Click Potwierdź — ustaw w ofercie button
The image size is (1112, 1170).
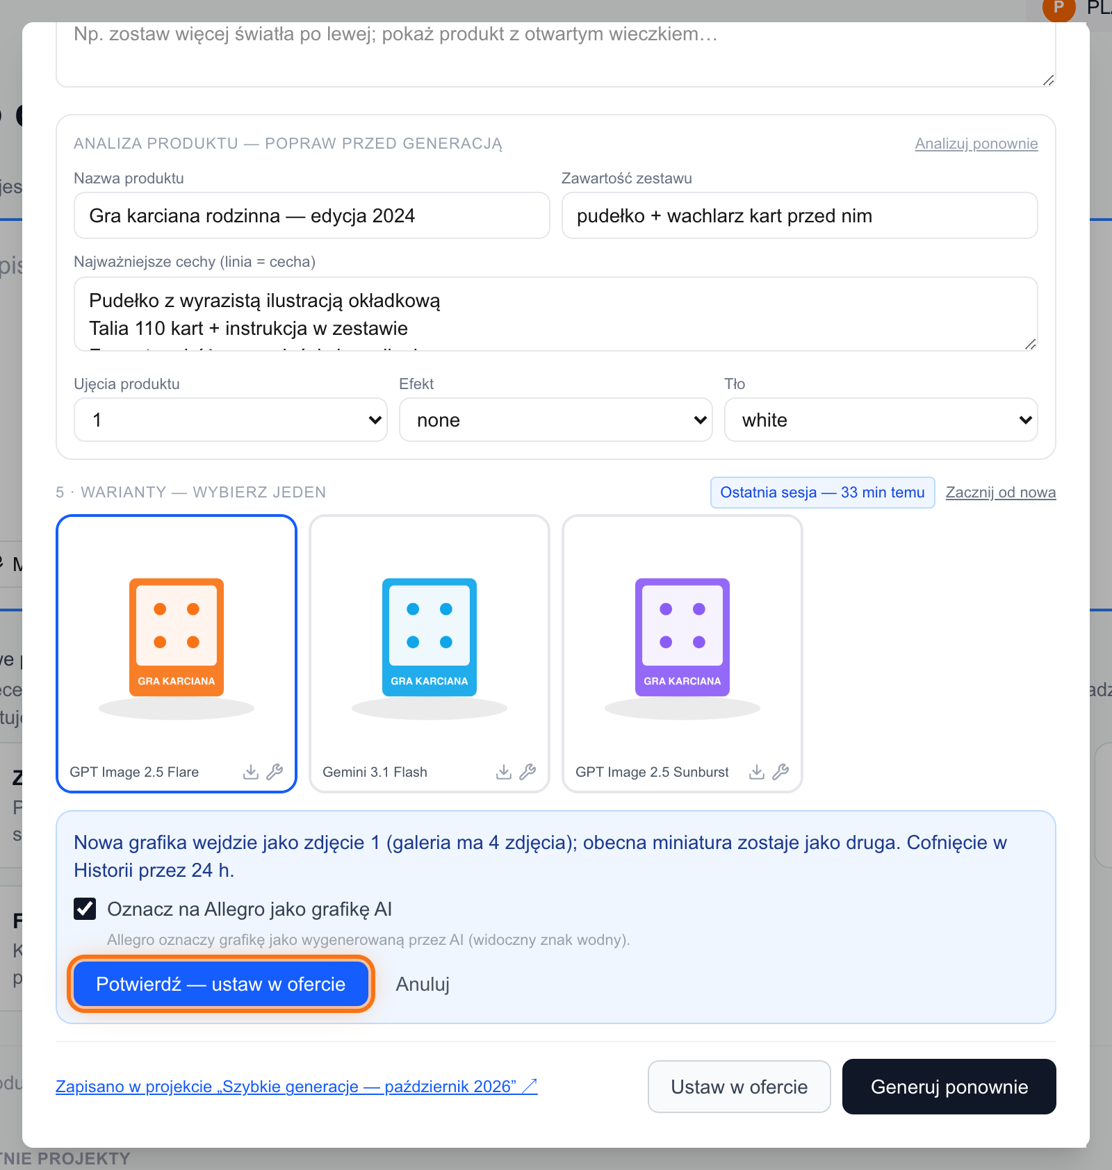coord(221,984)
